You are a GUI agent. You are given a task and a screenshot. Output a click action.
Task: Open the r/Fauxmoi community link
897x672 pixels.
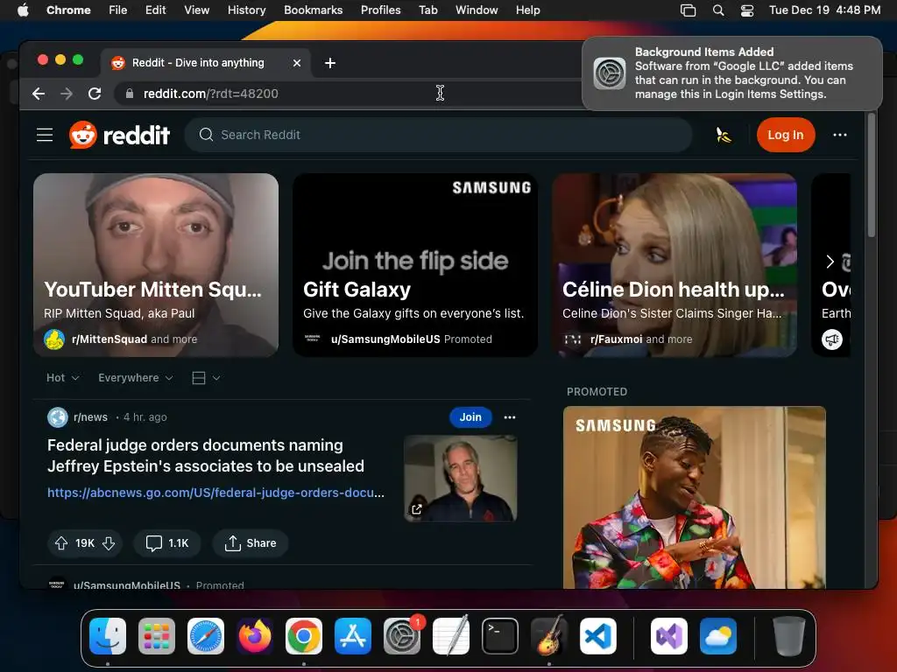[x=616, y=339]
